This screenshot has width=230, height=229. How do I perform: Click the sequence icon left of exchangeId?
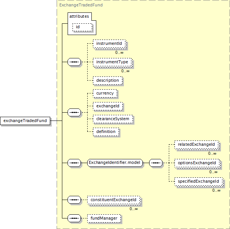[74, 112]
